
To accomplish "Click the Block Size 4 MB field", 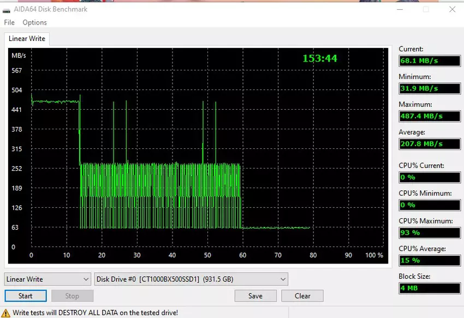I will coord(429,288).
